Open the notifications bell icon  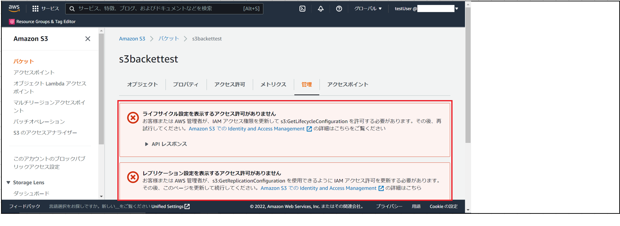click(x=320, y=9)
